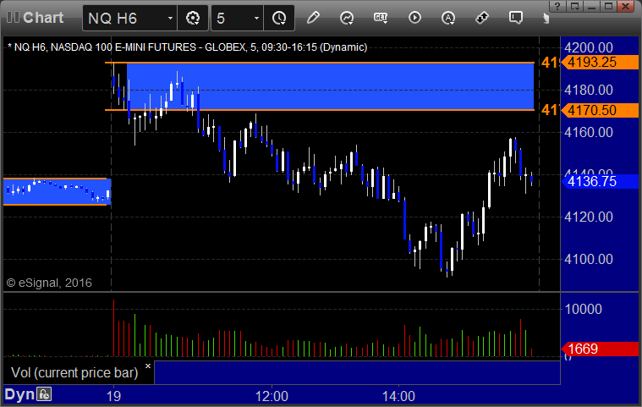The width and height of the screenshot is (642, 407).
Task: Click the chat comment bubble icon
Action: (x=515, y=18)
